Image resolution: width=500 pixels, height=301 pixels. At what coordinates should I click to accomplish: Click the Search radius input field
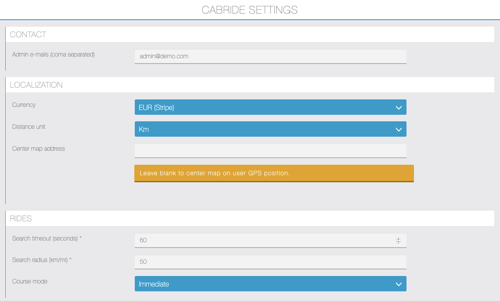tap(270, 262)
